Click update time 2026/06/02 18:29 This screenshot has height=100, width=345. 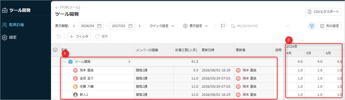(216, 70)
